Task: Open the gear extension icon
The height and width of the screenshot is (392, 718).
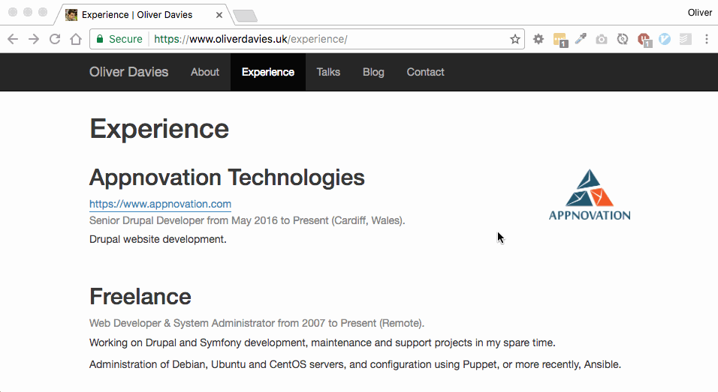Action: click(538, 40)
